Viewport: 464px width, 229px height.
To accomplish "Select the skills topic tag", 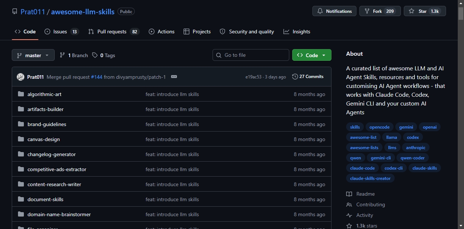I will click(x=355, y=127).
